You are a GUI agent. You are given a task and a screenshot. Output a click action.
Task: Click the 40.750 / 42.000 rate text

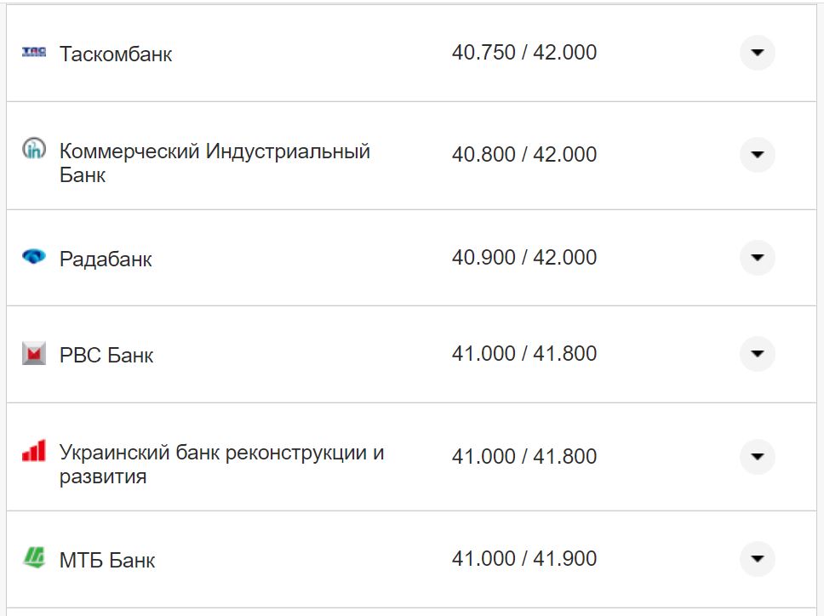pos(525,51)
